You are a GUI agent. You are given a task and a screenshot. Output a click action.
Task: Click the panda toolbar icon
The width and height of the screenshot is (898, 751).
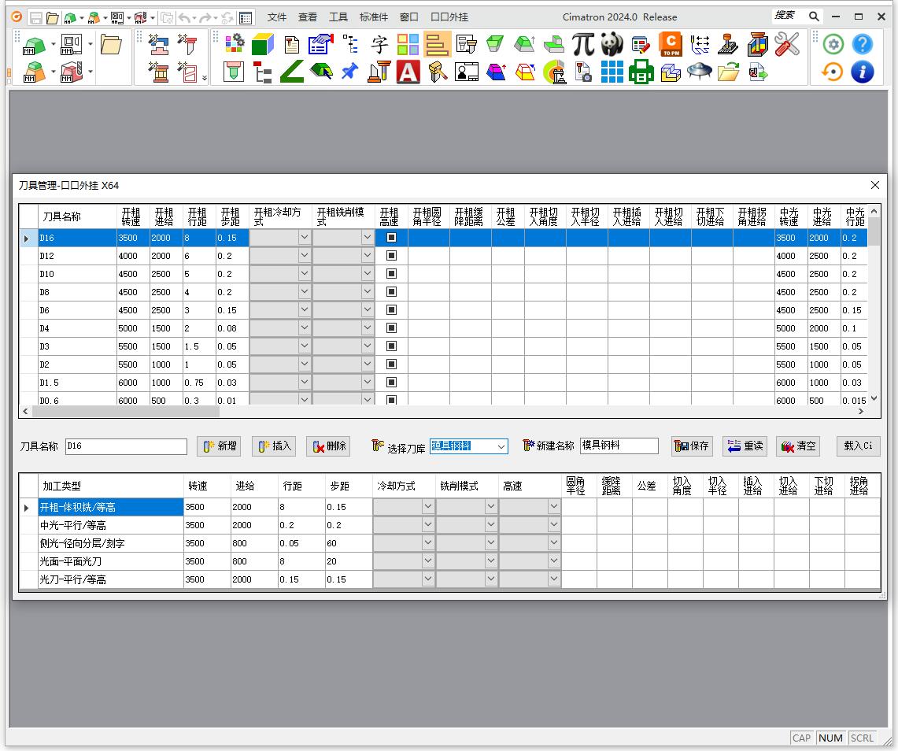[612, 45]
